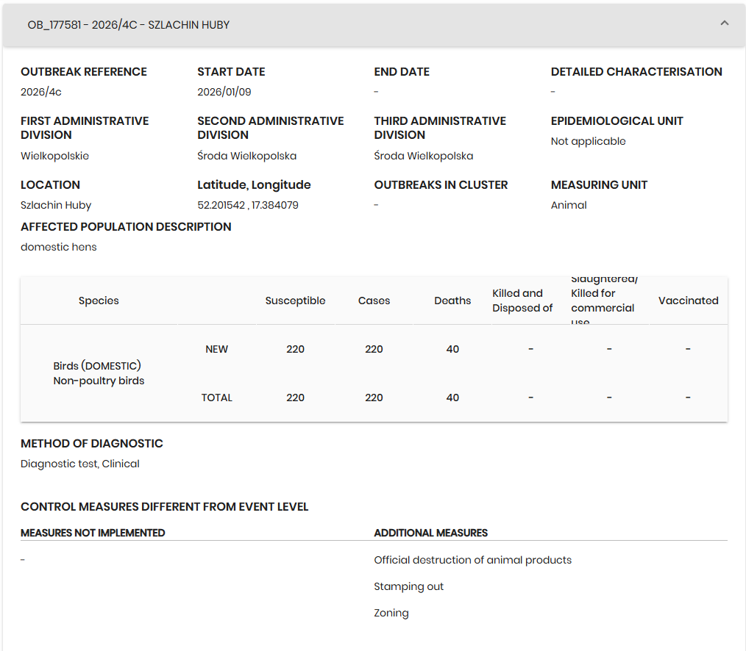746x651 pixels.
Task: Click the Species column header
Action: click(99, 301)
